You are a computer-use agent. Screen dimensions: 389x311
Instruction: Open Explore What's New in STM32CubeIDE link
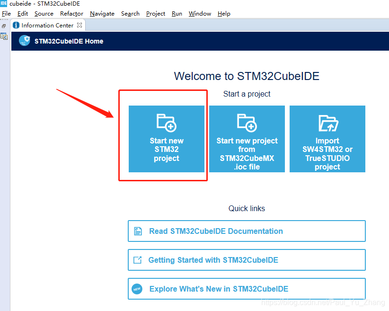[x=247, y=289]
